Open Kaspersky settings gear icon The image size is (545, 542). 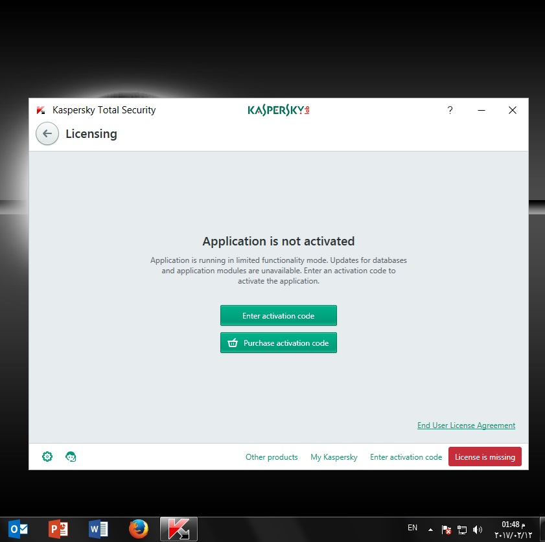47,457
